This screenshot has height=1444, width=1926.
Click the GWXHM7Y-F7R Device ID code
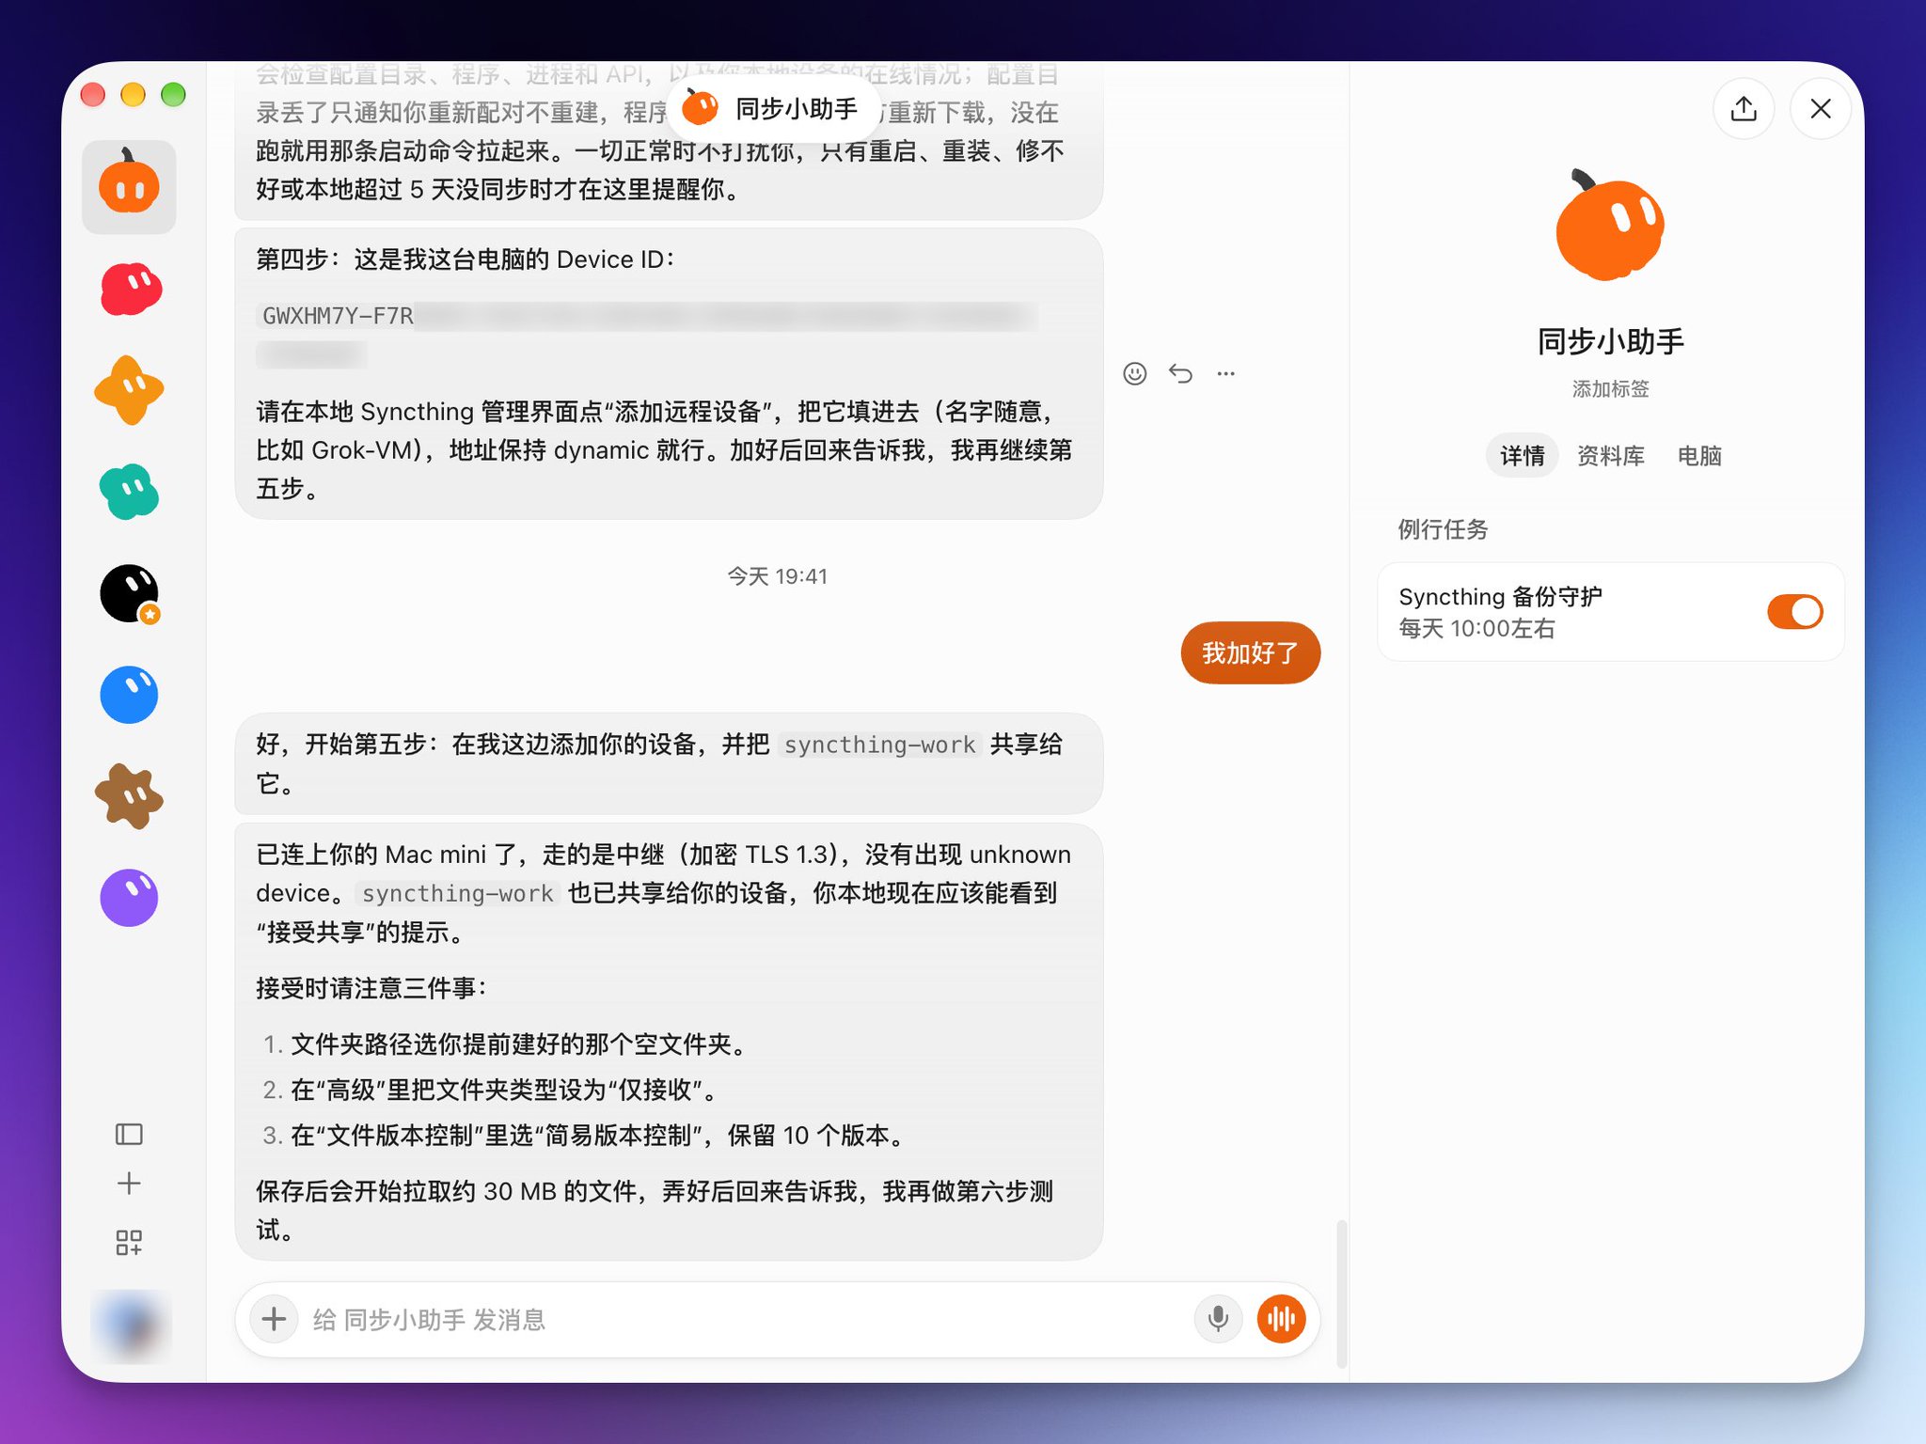point(338,316)
